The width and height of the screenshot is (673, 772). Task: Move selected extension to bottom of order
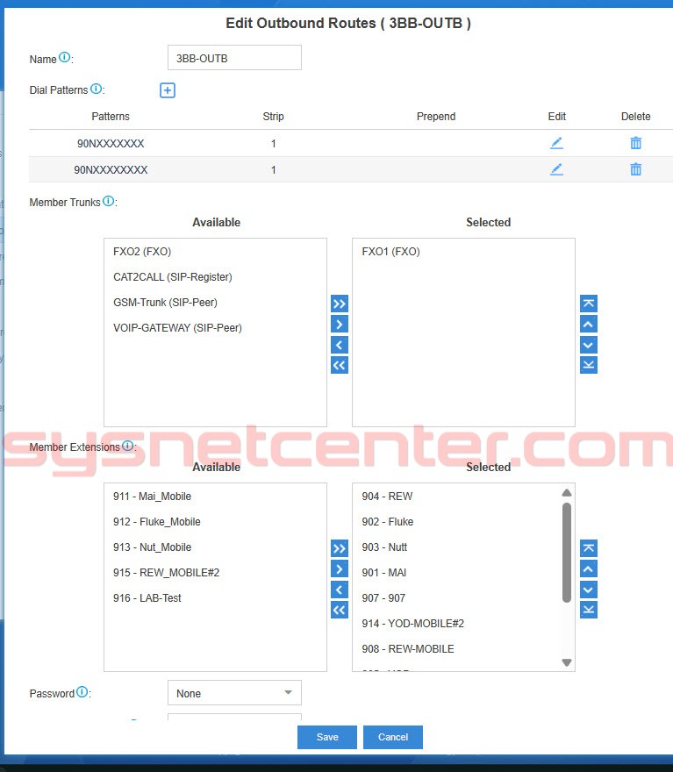(x=588, y=610)
